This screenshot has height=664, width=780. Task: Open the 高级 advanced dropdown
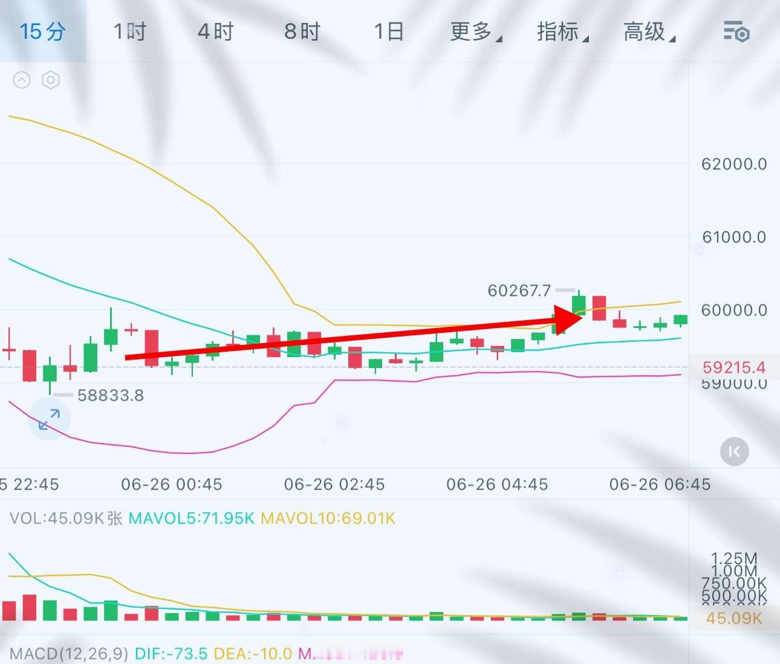pos(649,31)
